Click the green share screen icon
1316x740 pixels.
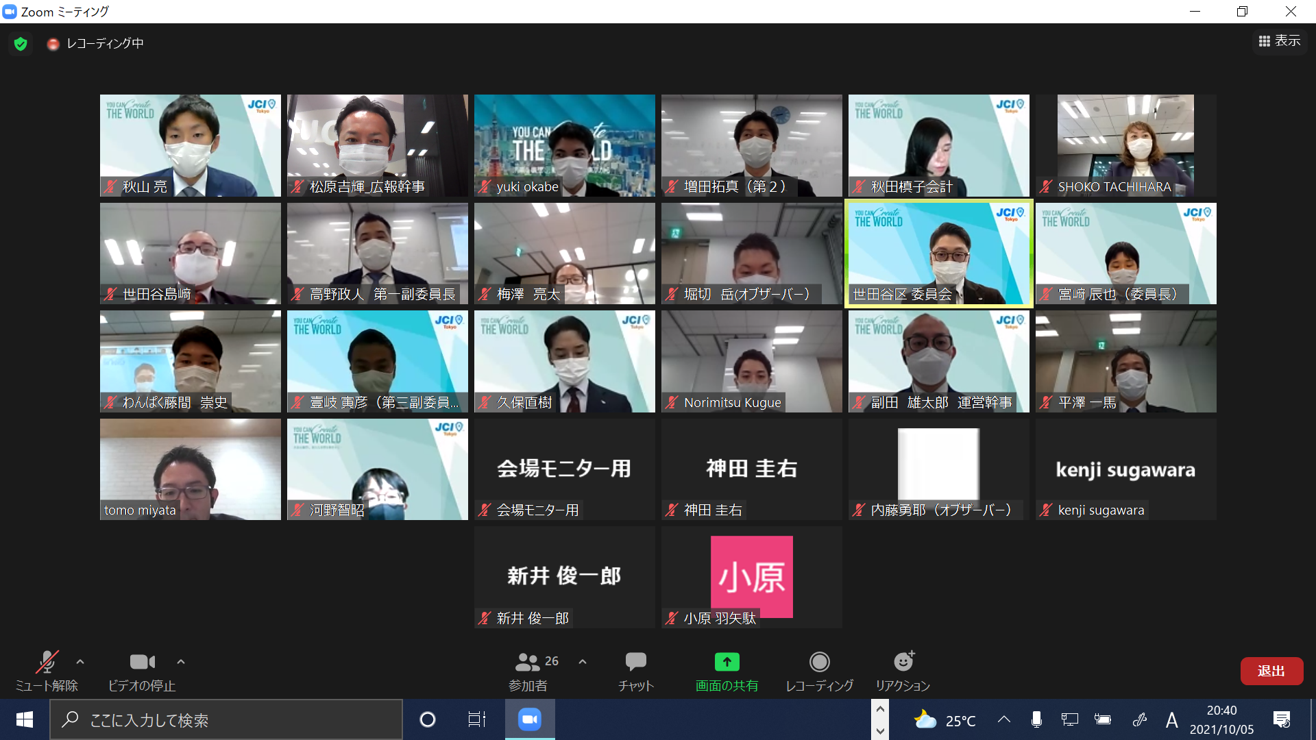[x=727, y=662]
